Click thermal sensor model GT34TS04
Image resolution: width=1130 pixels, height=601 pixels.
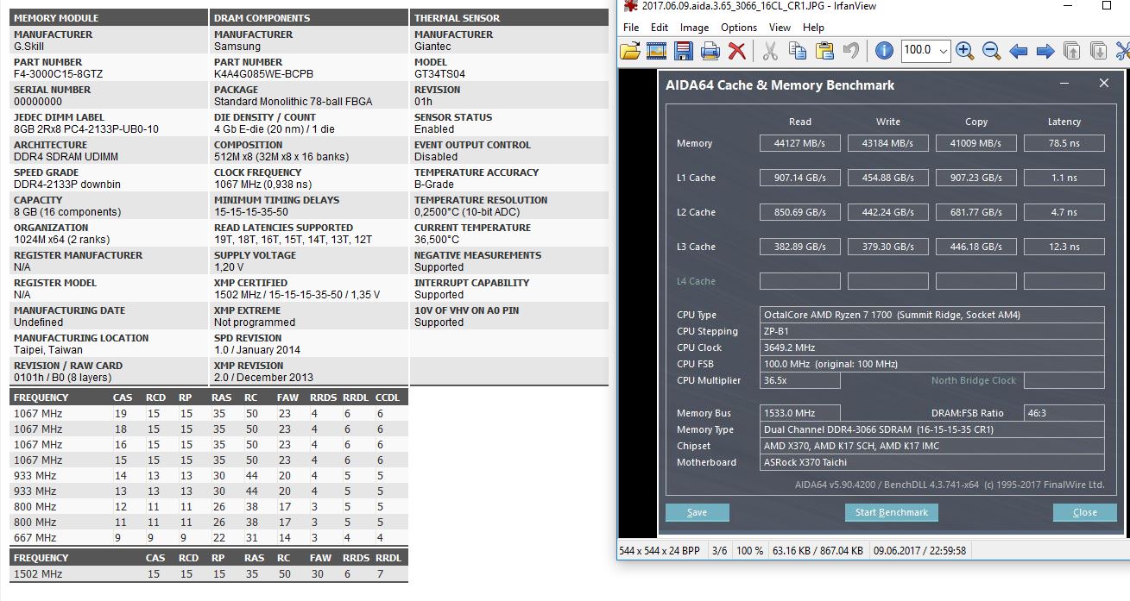click(x=439, y=74)
